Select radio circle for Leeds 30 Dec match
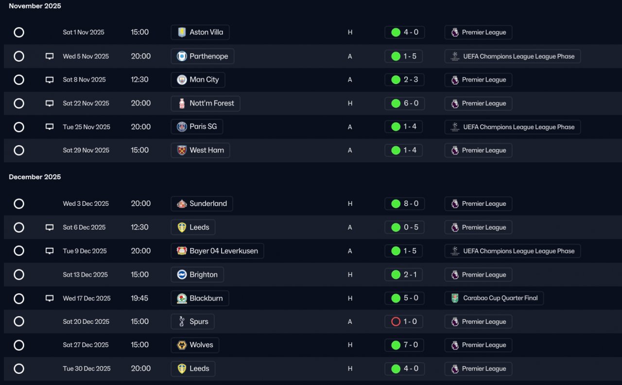Image resolution: width=622 pixels, height=385 pixels. 19,369
